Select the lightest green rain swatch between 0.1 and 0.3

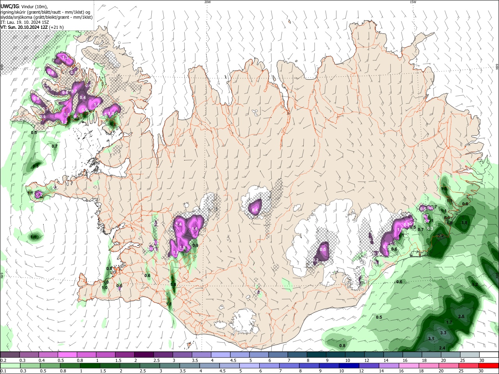coord(10,365)
